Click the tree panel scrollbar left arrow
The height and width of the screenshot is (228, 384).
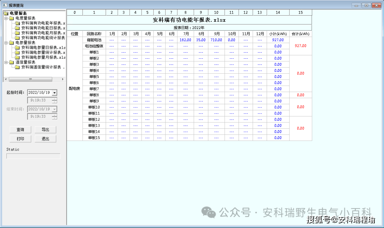point(6,79)
